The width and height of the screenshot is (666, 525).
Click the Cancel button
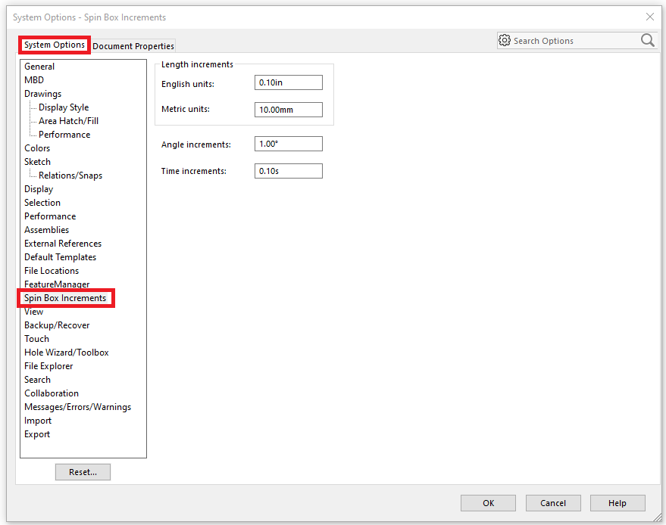pos(553,503)
